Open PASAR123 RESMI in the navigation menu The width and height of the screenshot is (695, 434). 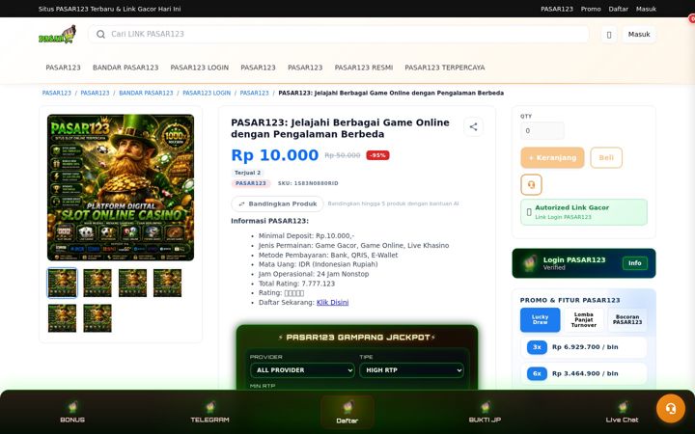(x=364, y=68)
